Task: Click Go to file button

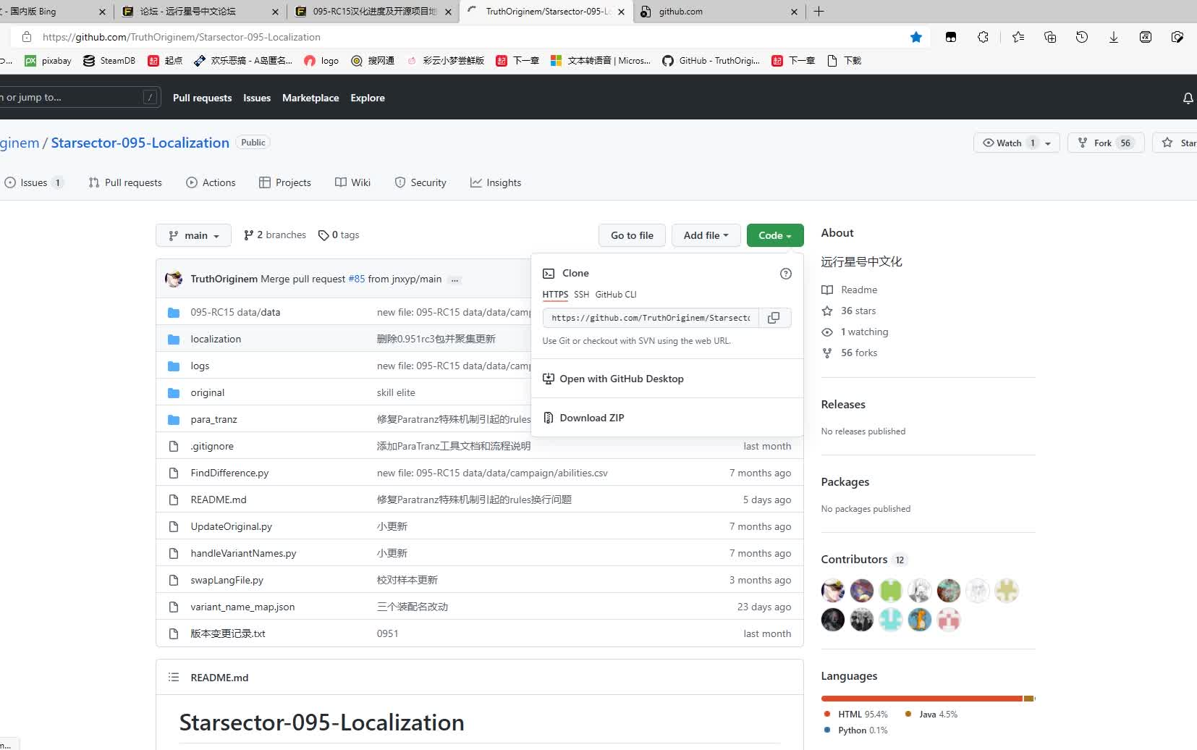Action: [x=632, y=235]
